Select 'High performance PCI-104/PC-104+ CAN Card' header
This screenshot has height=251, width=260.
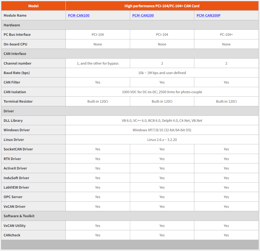click(x=162, y=6)
